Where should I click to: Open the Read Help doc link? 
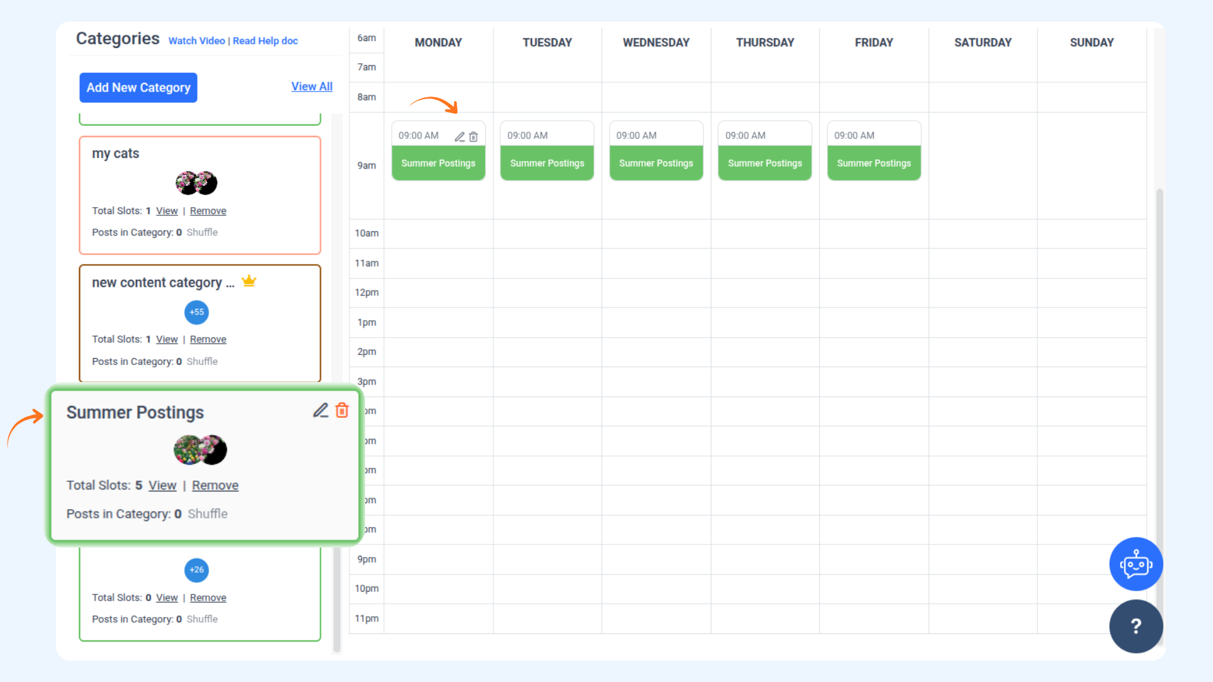[265, 41]
